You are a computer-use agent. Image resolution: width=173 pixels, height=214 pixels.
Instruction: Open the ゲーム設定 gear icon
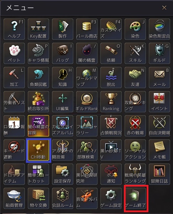(x=111, y=198)
